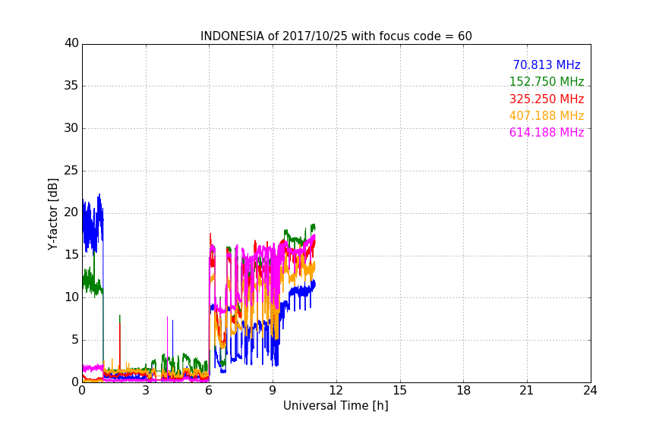Click the y-axis tick label '35'

coord(71,86)
